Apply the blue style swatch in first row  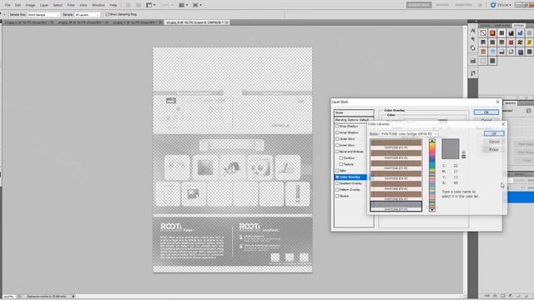pyautogui.click(x=520, y=33)
